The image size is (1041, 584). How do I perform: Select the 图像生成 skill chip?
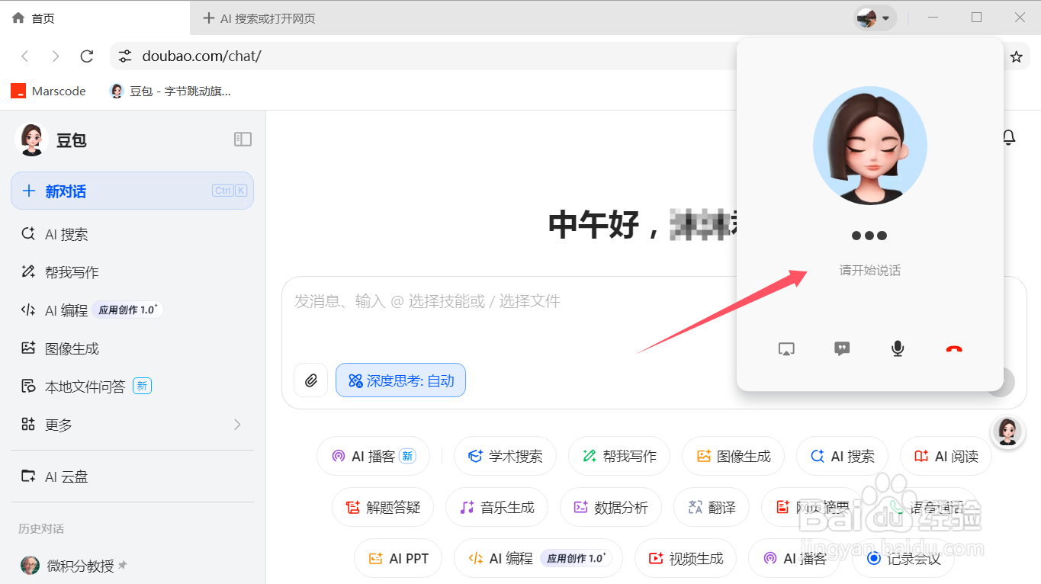pyautogui.click(x=734, y=456)
